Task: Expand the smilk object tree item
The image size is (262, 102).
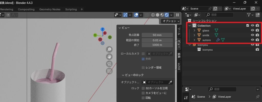Action: pos(194,35)
